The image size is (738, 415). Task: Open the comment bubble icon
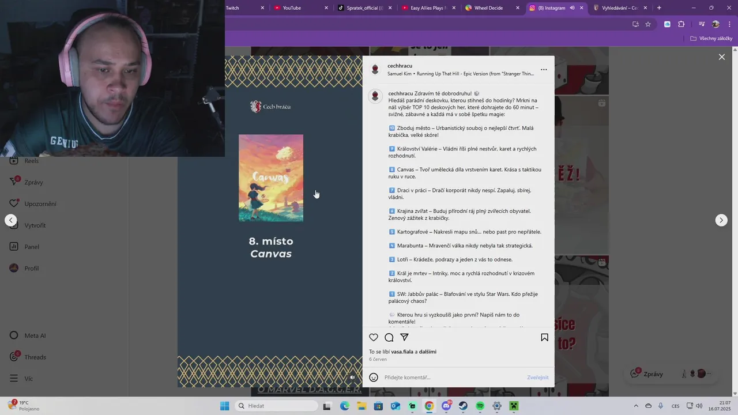coord(389,337)
